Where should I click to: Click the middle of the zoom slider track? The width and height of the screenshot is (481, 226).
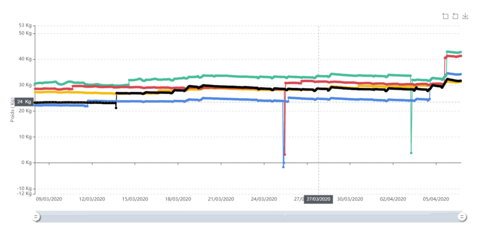248,217
